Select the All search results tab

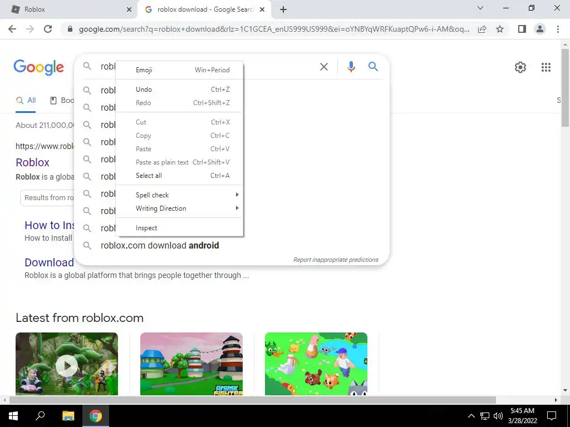(26, 101)
